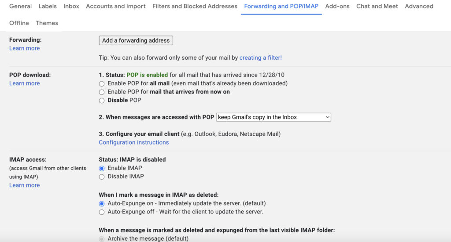The width and height of the screenshot is (451, 242).
Task: Click Learn more under IMAP access
Action: click(x=24, y=185)
